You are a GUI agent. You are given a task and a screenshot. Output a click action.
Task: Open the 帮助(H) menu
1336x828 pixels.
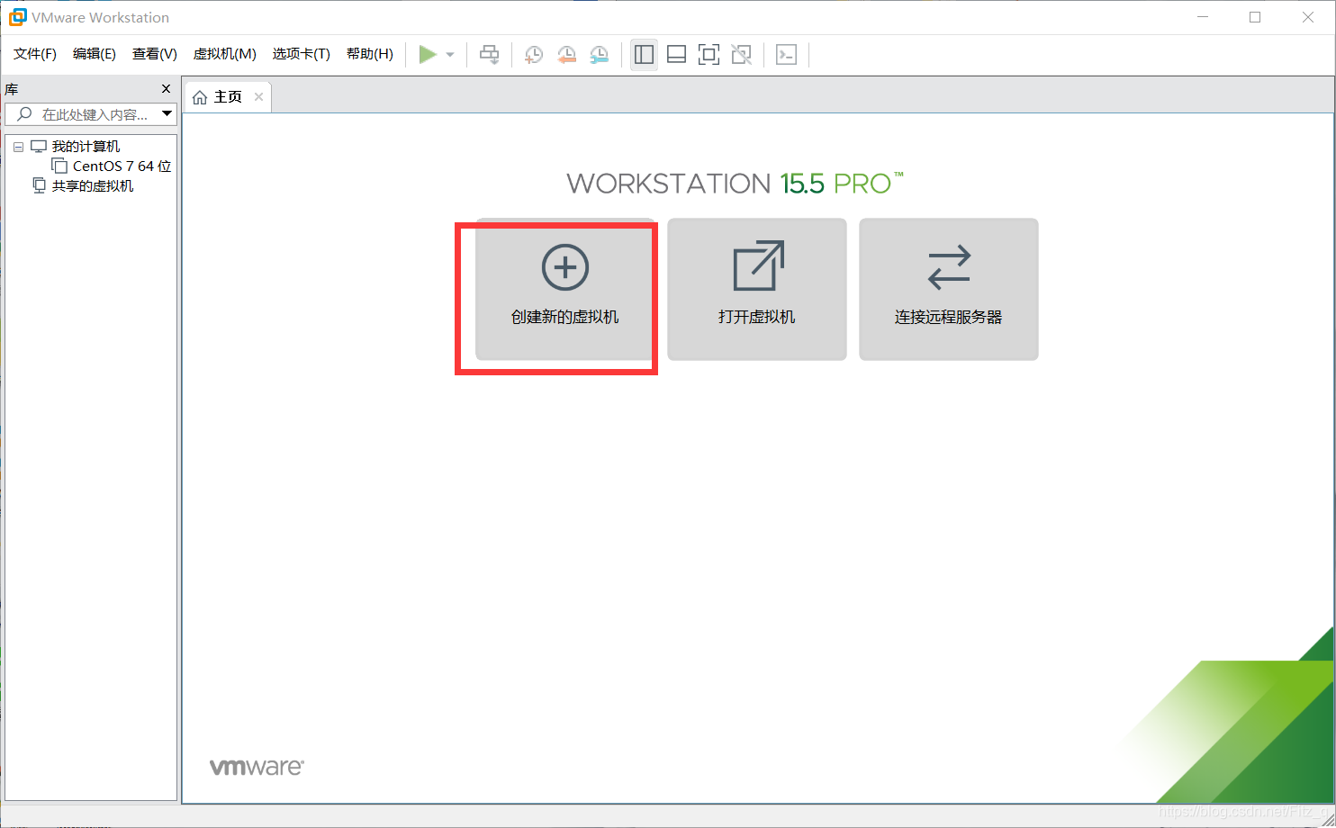click(x=370, y=54)
